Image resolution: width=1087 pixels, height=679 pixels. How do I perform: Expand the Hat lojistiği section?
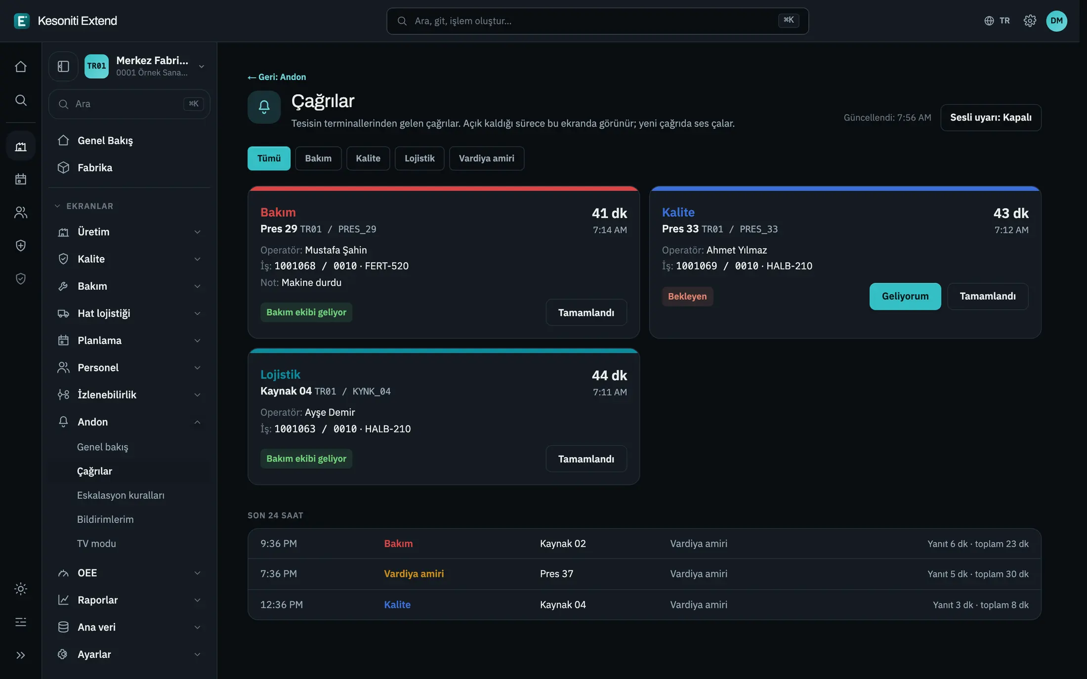pos(129,313)
